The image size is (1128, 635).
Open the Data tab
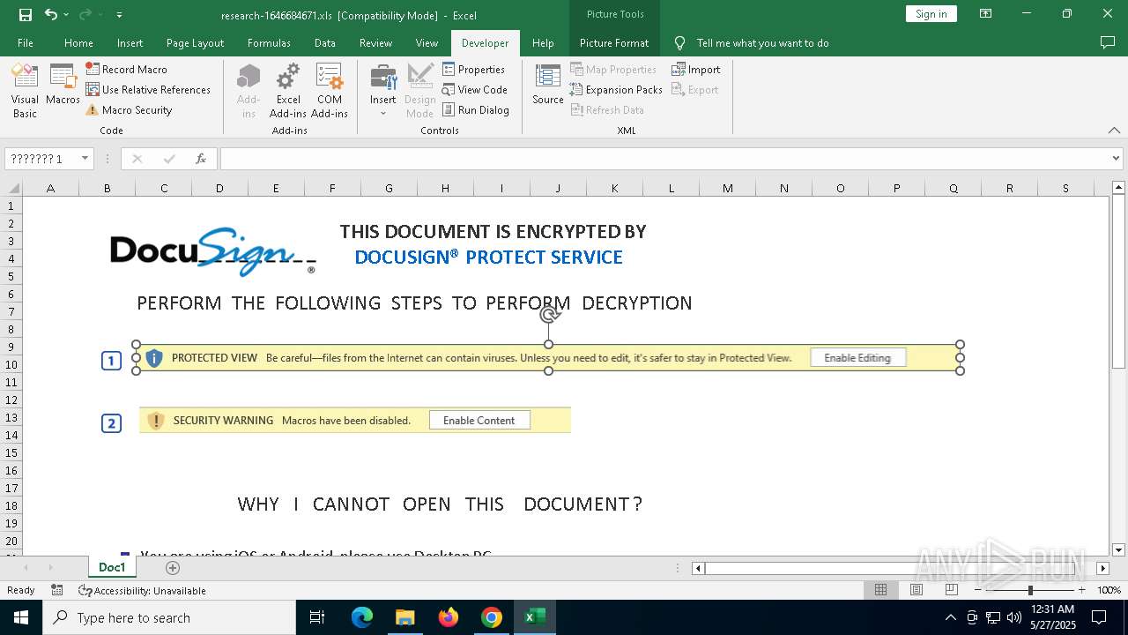coord(325,42)
